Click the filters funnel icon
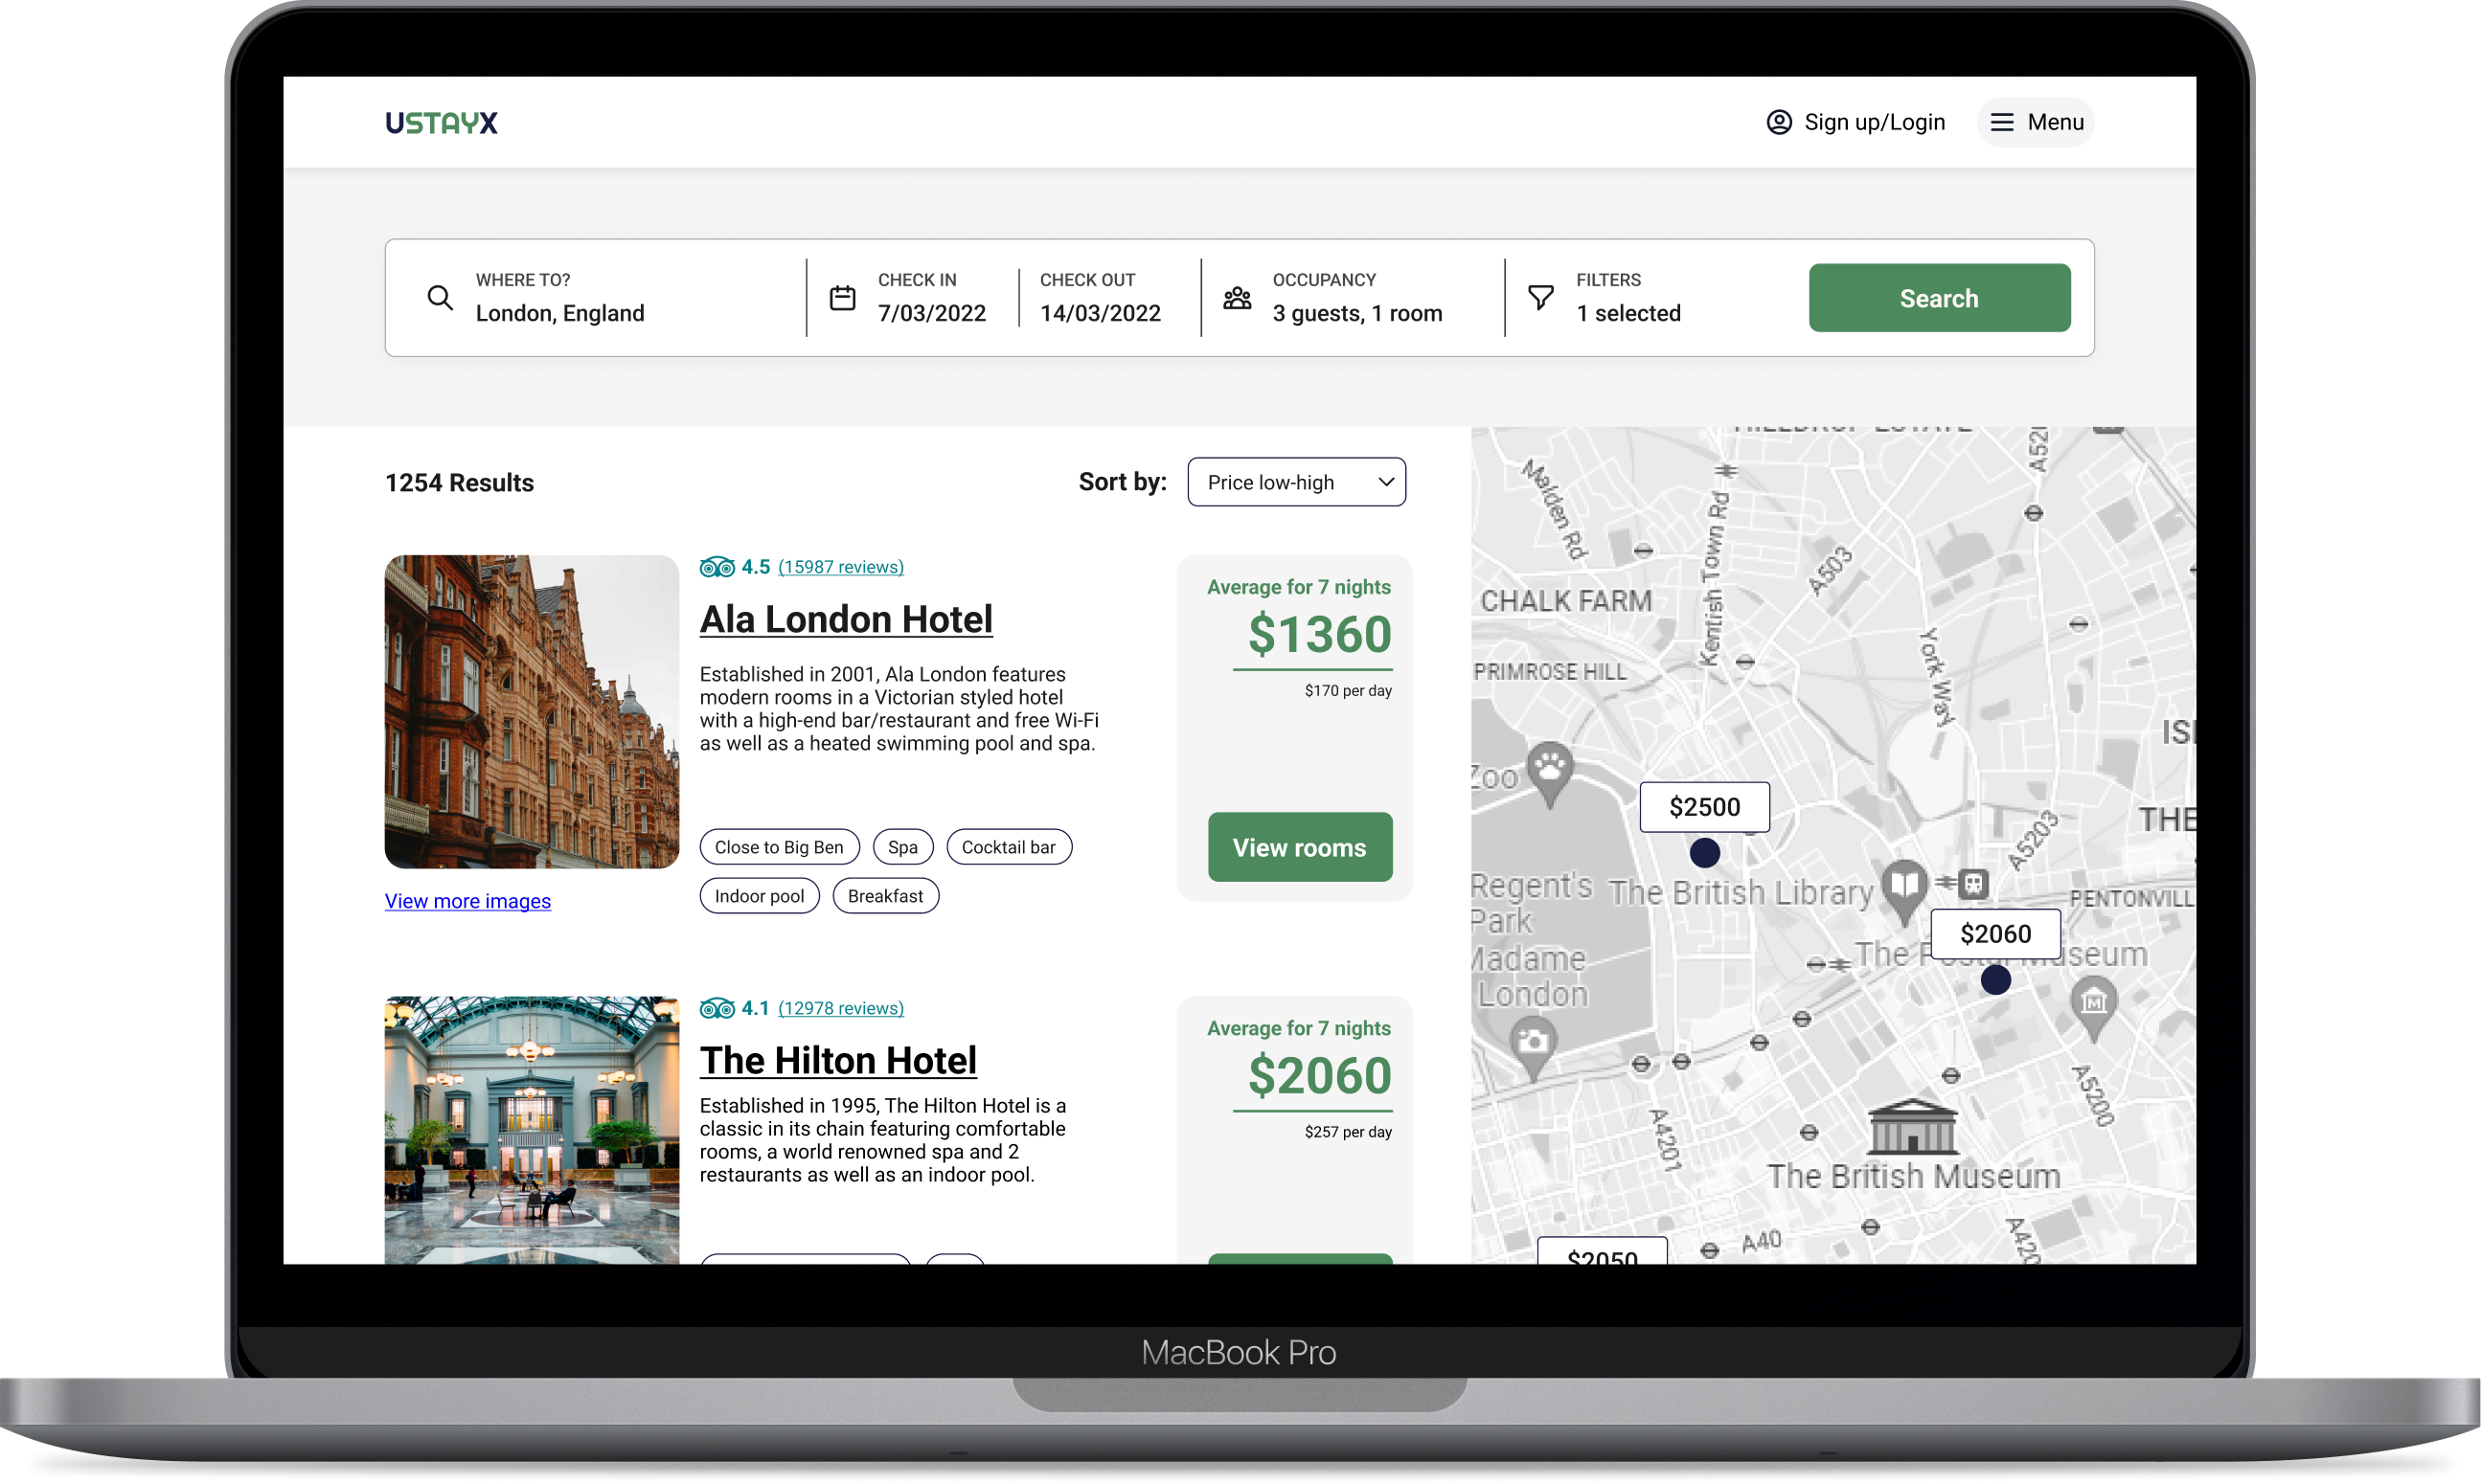The image size is (2481, 1484). [x=1540, y=297]
